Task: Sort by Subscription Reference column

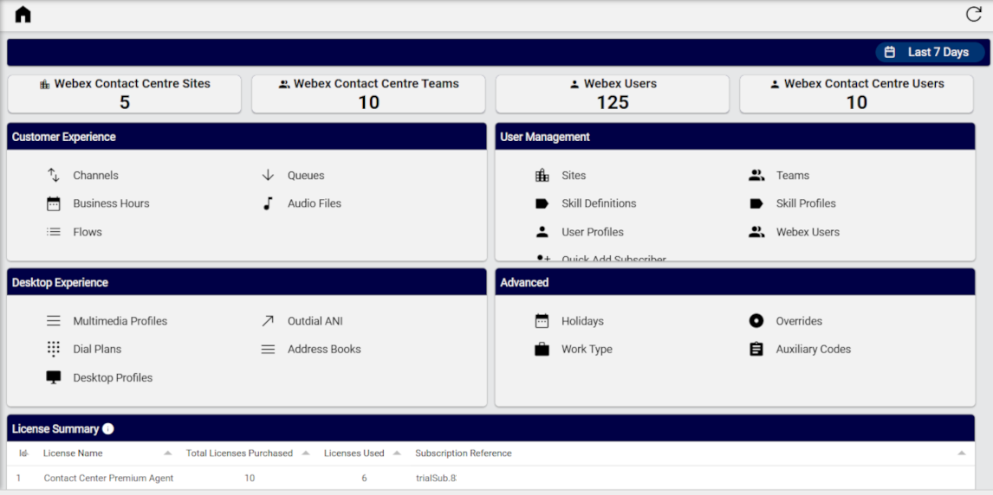Action: pos(464,453)
